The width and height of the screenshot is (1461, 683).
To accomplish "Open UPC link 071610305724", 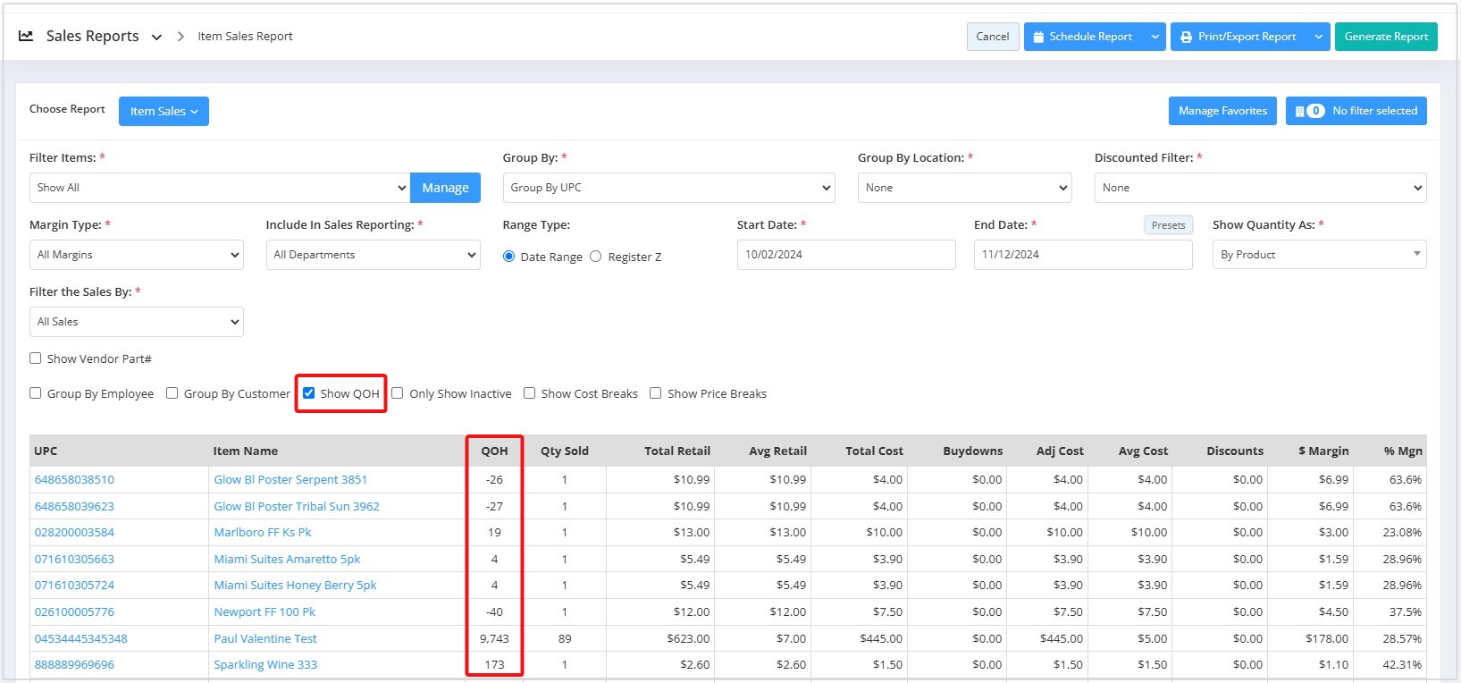I will click(x=74, y=586).
